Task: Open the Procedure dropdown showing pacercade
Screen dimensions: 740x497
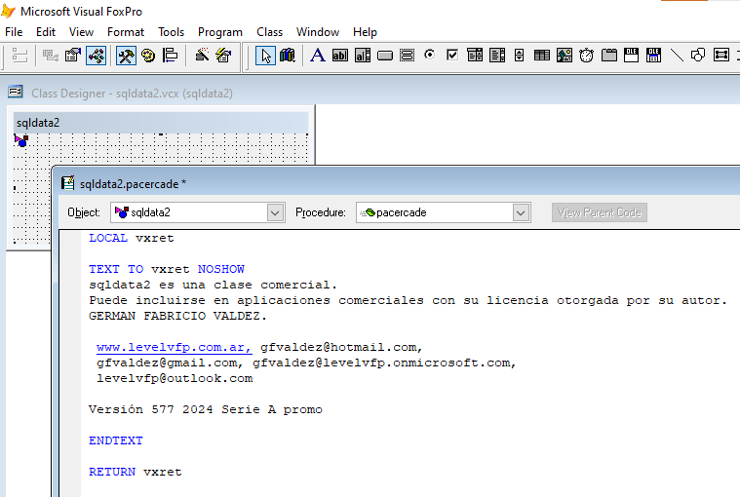Action: point(521,212)
